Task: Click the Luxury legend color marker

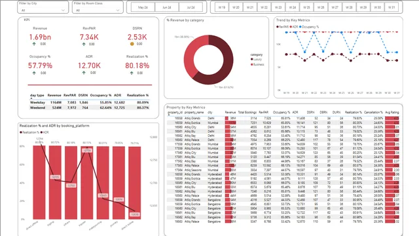Action: (x=251, y=60)
